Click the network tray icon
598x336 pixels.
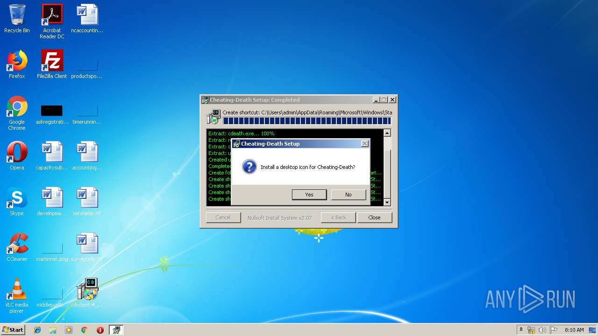click(x=531, y=330)
